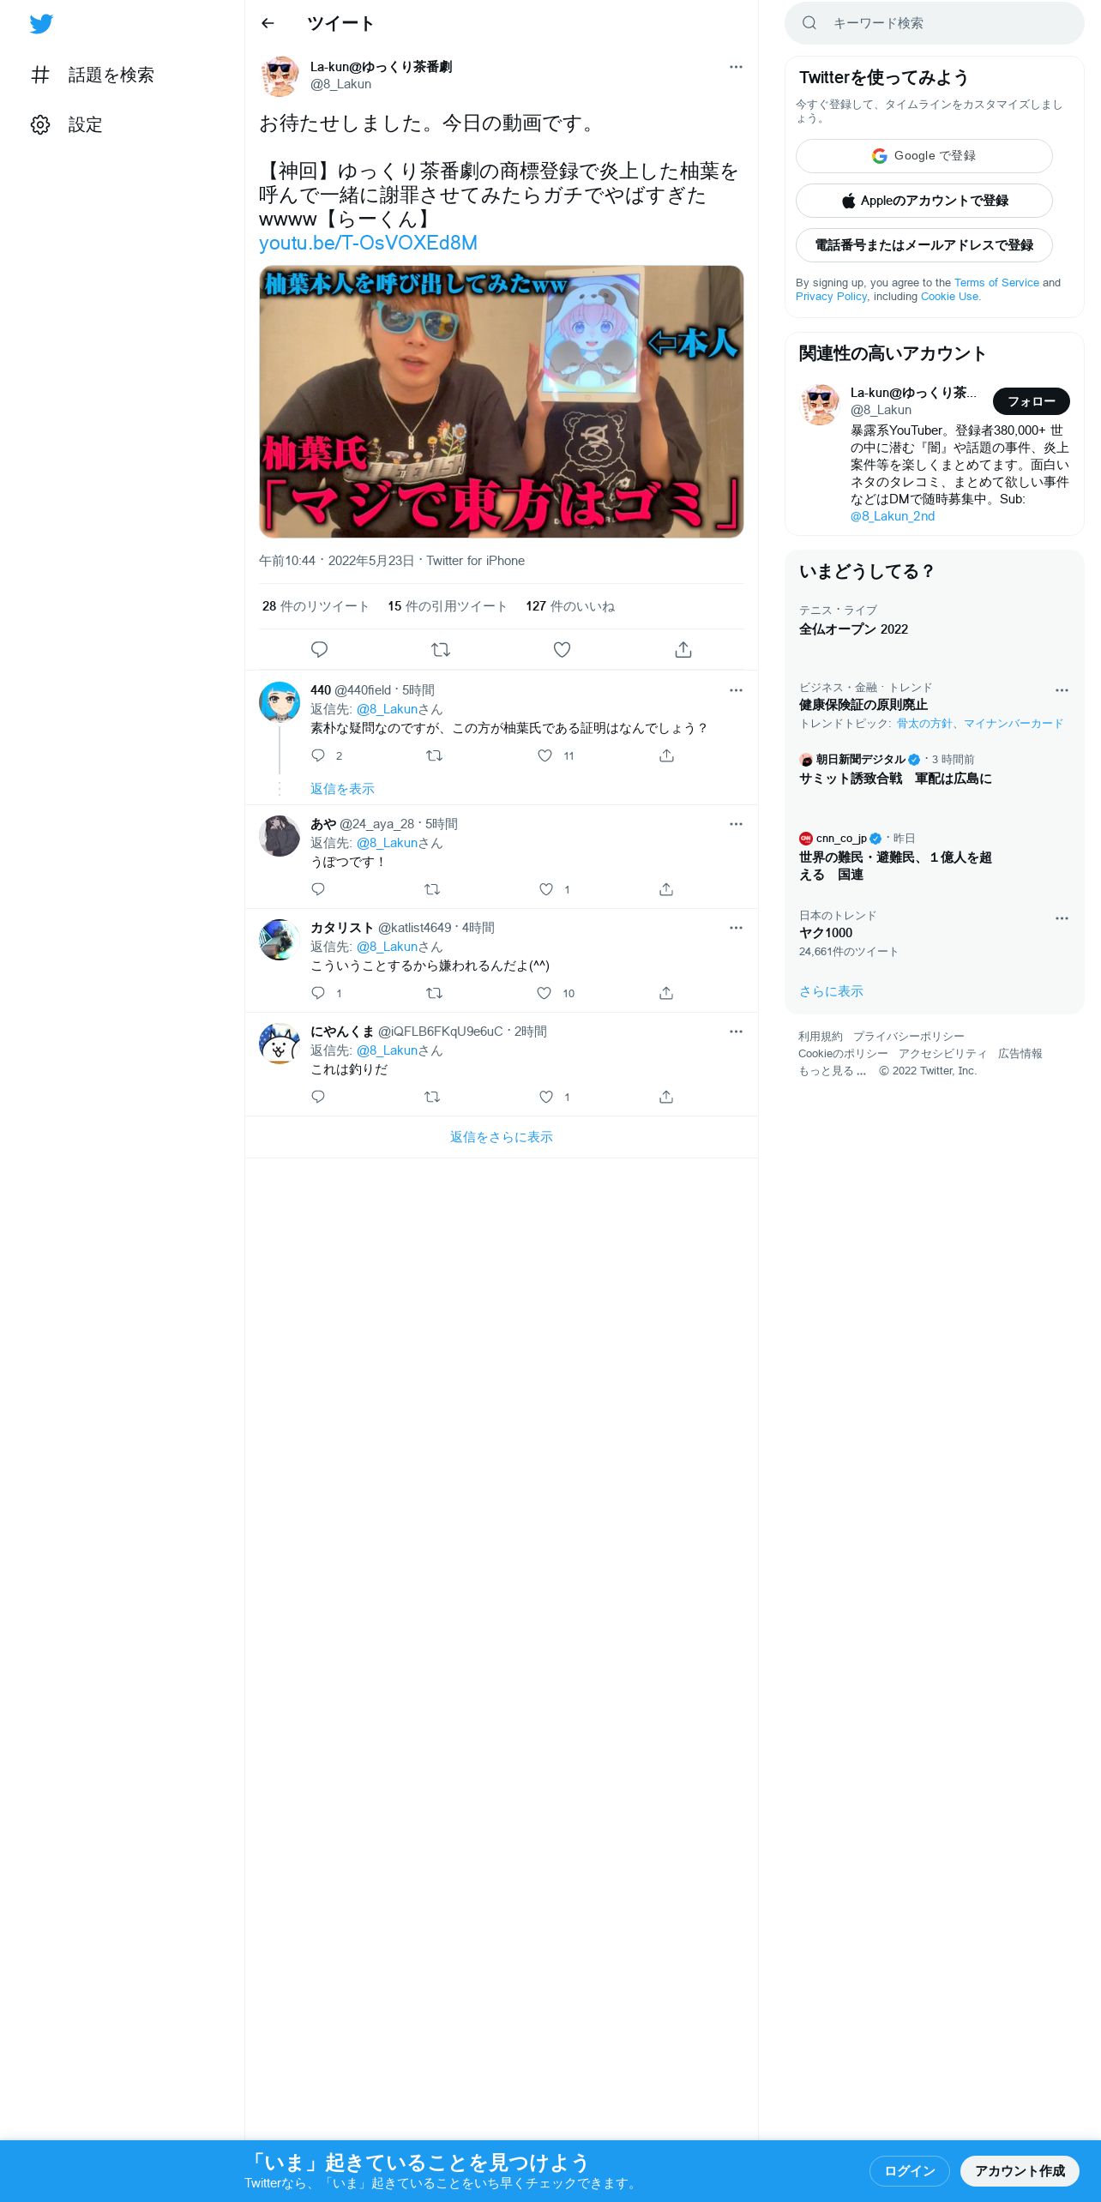Like the main tweet with heart icon
This screenshot has width=1101, height=2202.
[x=562, y=650]
